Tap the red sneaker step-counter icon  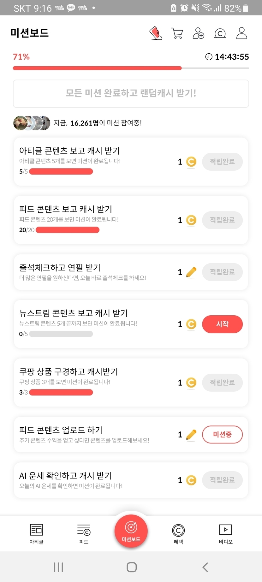[x=156, y=33]
